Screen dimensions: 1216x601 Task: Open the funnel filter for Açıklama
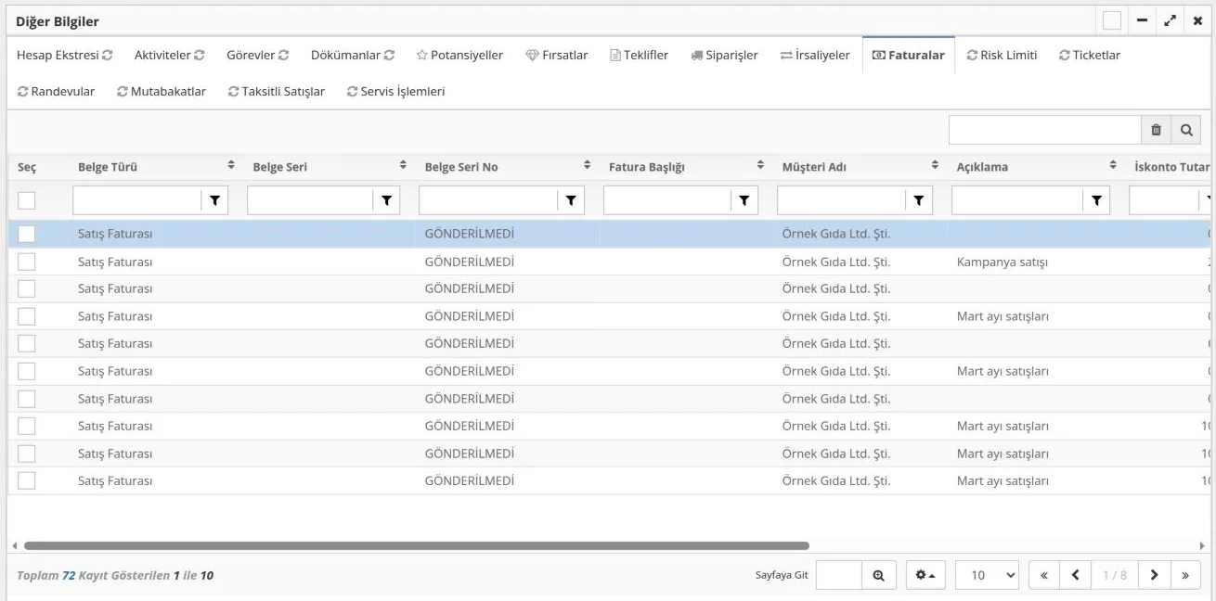point(1097,200)
